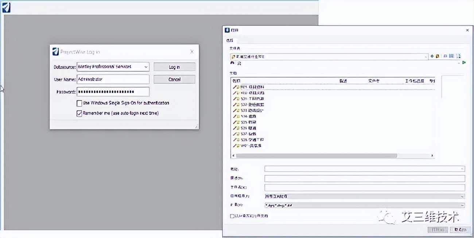Tick the checkbox at bottom-left of Open dialog

click(x=232, y=216)
